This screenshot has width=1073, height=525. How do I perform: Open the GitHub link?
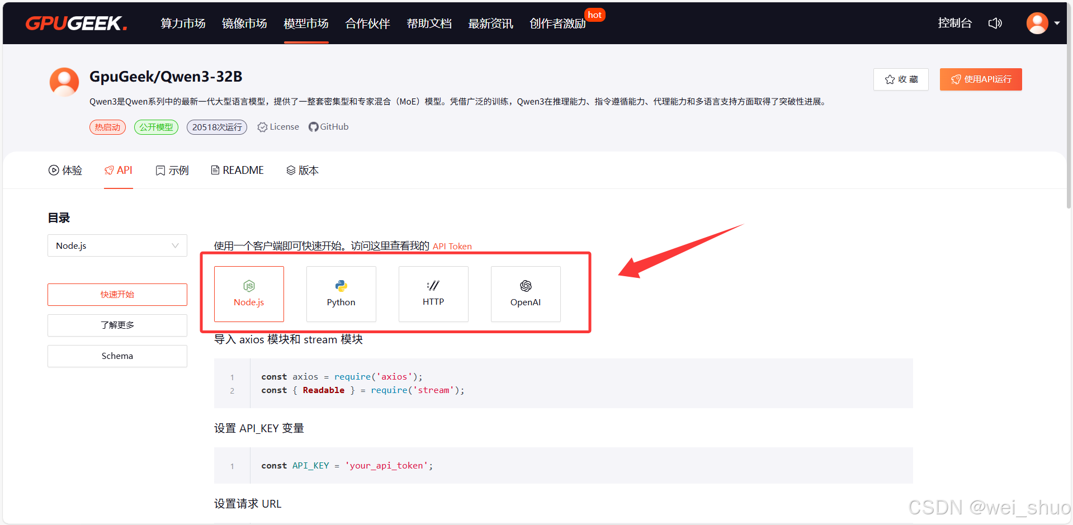(329, 127)
